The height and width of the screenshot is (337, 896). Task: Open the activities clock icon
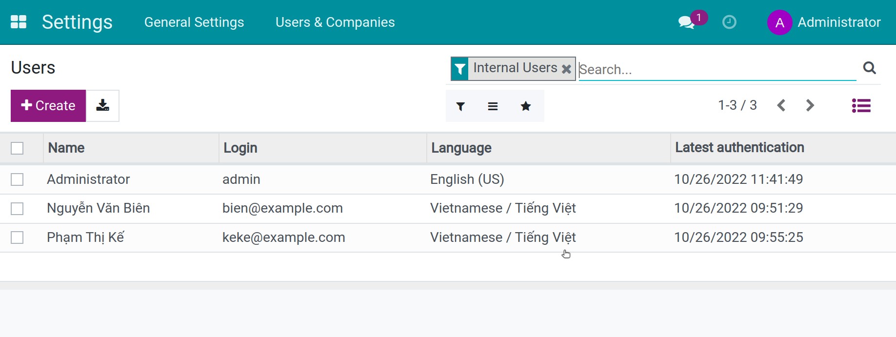729,22
